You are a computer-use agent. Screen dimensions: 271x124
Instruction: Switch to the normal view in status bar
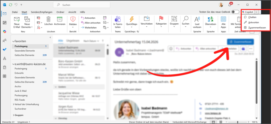pyautogui.click(x=213, y=122)
